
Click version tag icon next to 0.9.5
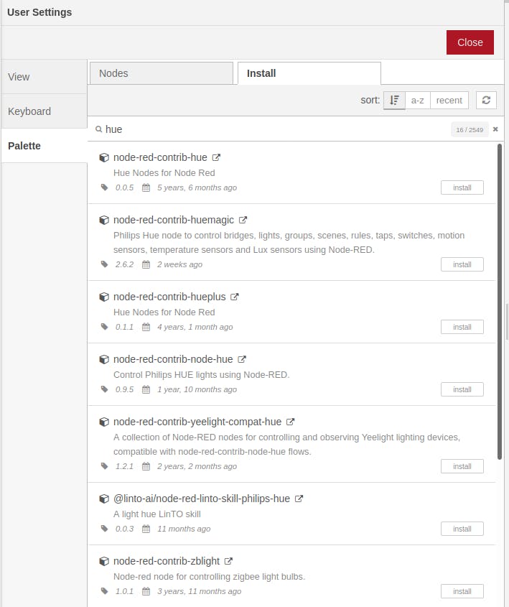click(104, 389)
